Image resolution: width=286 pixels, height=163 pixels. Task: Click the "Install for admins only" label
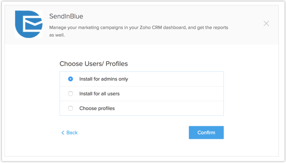point(104,79)
